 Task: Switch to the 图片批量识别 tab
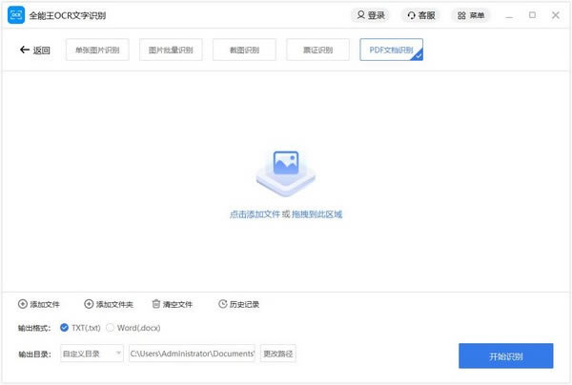(x=171, y=50)
